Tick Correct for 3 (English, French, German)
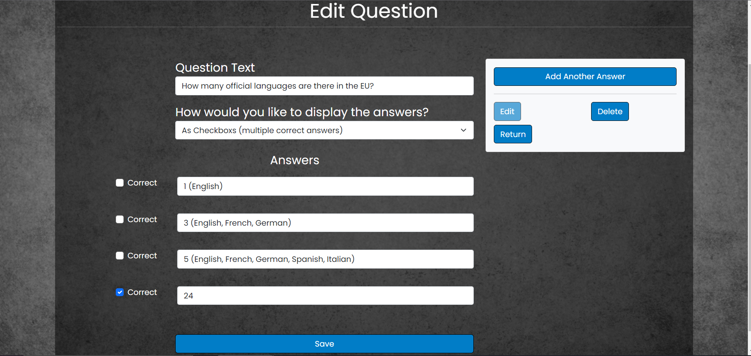The image size is (751, 356). point(120,219)
